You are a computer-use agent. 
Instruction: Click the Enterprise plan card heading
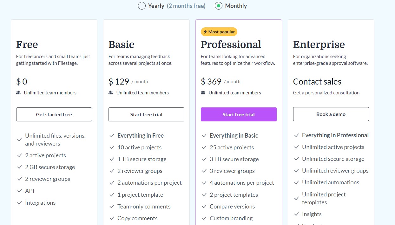click(319, 44)
